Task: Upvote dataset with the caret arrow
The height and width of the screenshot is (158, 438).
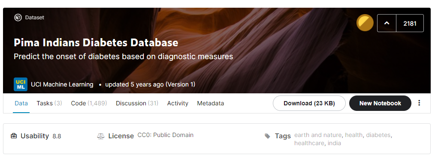Action: (387, 23)
